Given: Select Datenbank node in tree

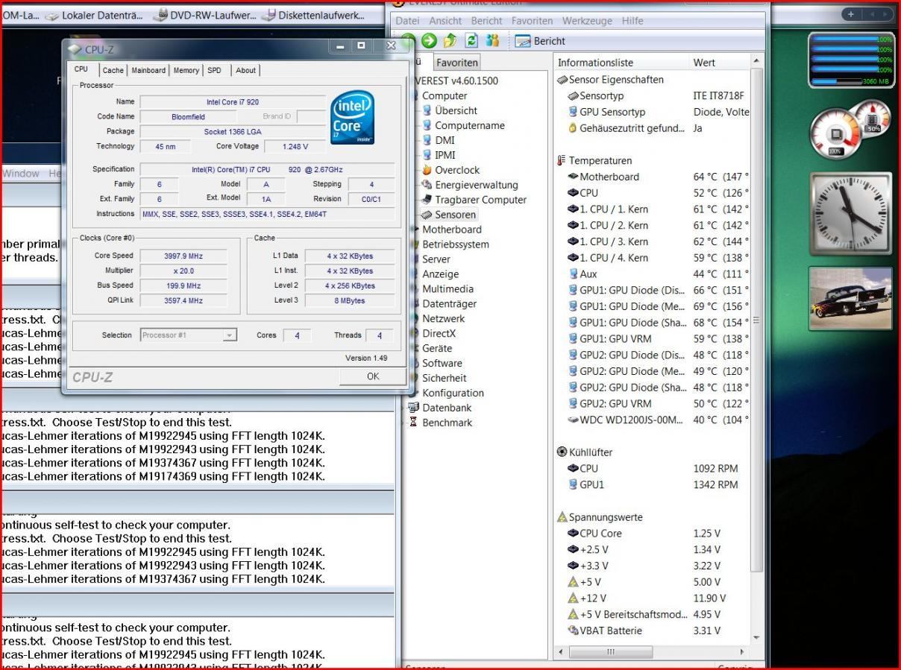Looking at the screenshot, I should pos(440,408).
